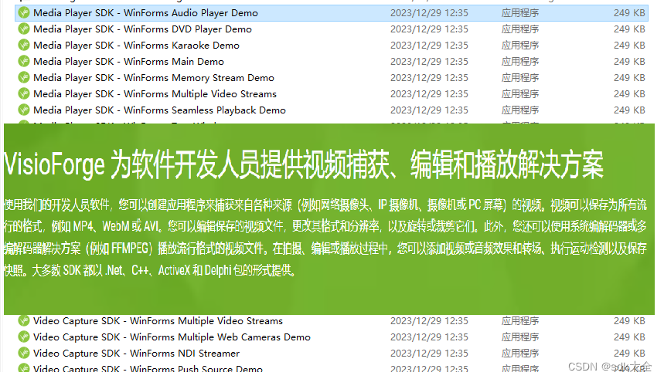Click the type cell of DVD Player Demo
Viewport: 664px width, 379px height.
(x=520, y=29)
